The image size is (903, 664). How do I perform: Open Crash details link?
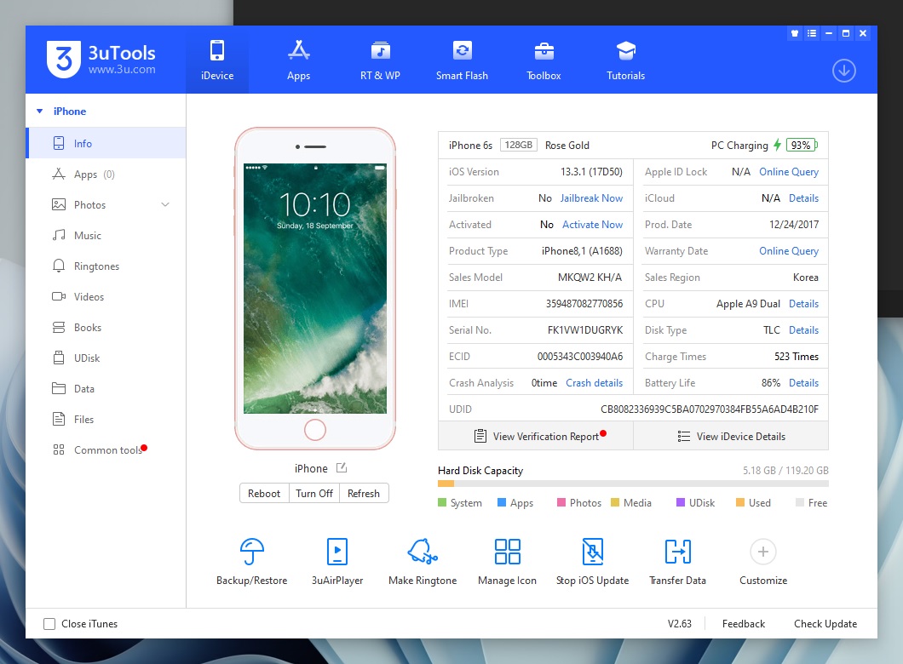point(594,382)
